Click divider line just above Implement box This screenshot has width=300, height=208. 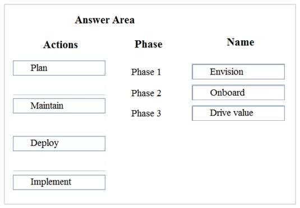click(59, 171)
